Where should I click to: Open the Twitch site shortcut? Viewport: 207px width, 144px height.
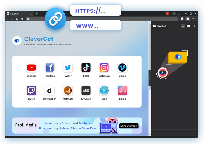(x=31, y=91)
